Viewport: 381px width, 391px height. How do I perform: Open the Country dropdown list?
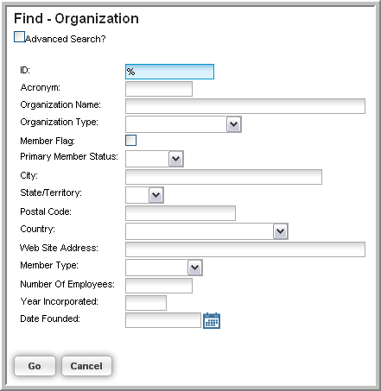click(206, 231)
